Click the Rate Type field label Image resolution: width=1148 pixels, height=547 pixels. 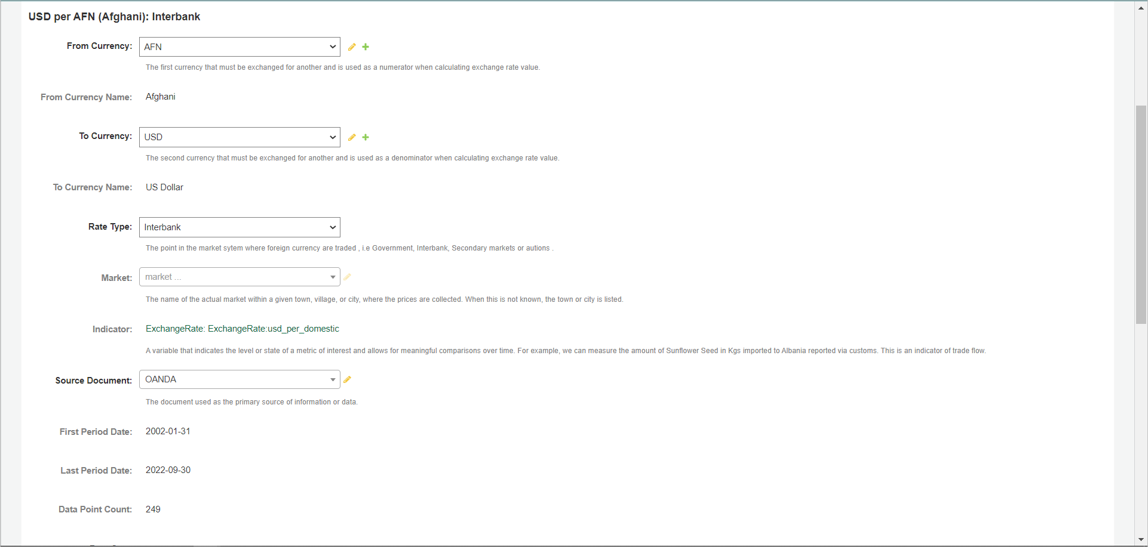[x=110, y=227]
